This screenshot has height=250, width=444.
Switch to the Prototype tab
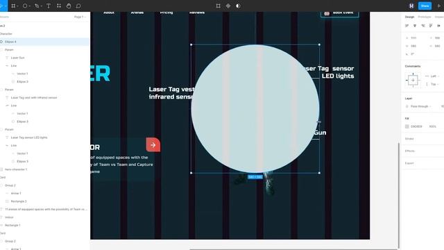tap(425, 17)
